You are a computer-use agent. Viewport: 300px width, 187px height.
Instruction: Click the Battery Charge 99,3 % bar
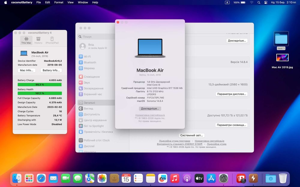(40, 85)
